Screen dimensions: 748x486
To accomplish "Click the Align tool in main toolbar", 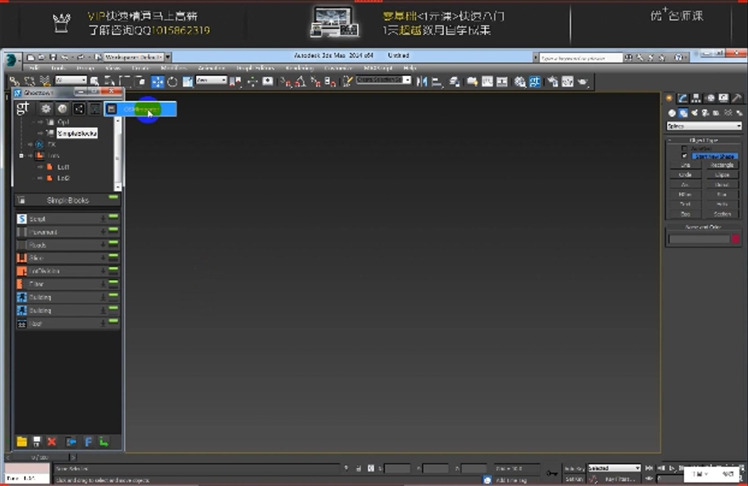I will (x=437, y=82).
